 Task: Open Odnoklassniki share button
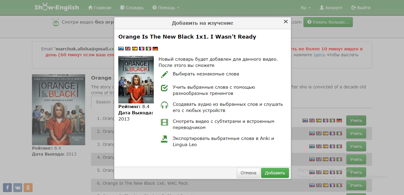[x=28, y=187]
